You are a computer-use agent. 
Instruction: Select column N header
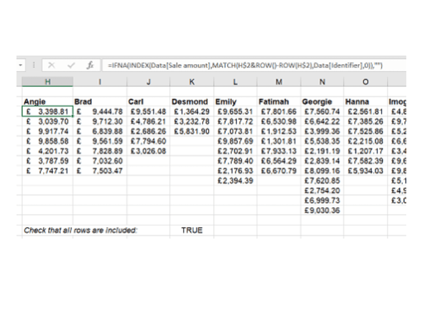(322, 82)
